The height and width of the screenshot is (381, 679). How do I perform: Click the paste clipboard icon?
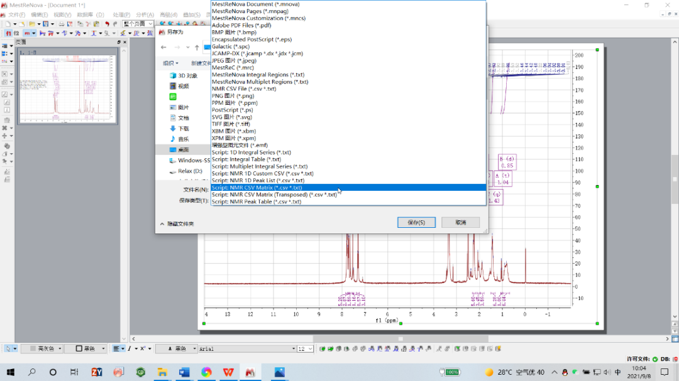click(96, 24)
